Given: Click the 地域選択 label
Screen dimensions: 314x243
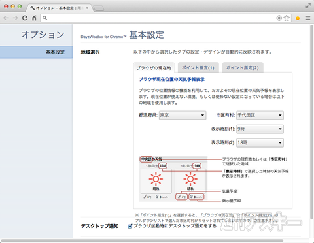Looking at the screenshot, I should (90, 52).
